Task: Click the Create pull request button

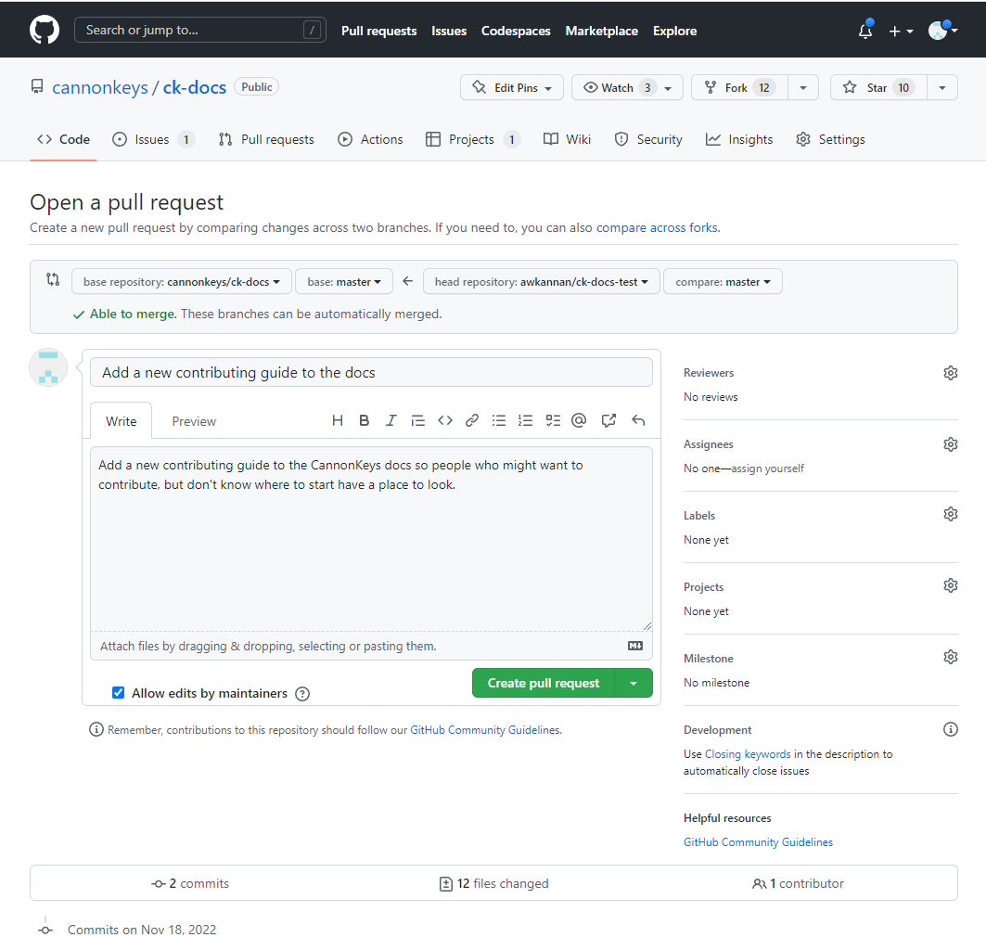Action: pyautogui.click(x=544, y=683)
